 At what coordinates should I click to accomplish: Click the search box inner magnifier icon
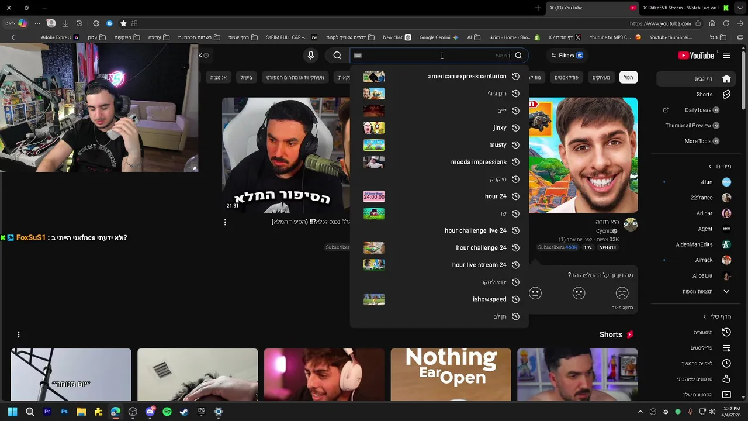518,56
